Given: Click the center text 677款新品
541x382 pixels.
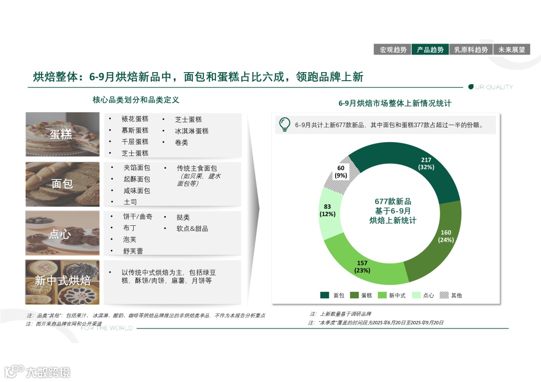Looking at the screenshot, I should 393,201.
